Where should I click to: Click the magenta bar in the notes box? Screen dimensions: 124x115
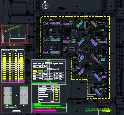45,111
